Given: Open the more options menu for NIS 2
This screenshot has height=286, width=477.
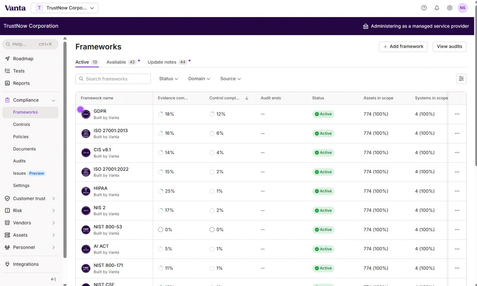Looking at the screenshot, I should [457, 210].
